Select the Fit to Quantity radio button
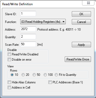 click(x=56, y=75)
